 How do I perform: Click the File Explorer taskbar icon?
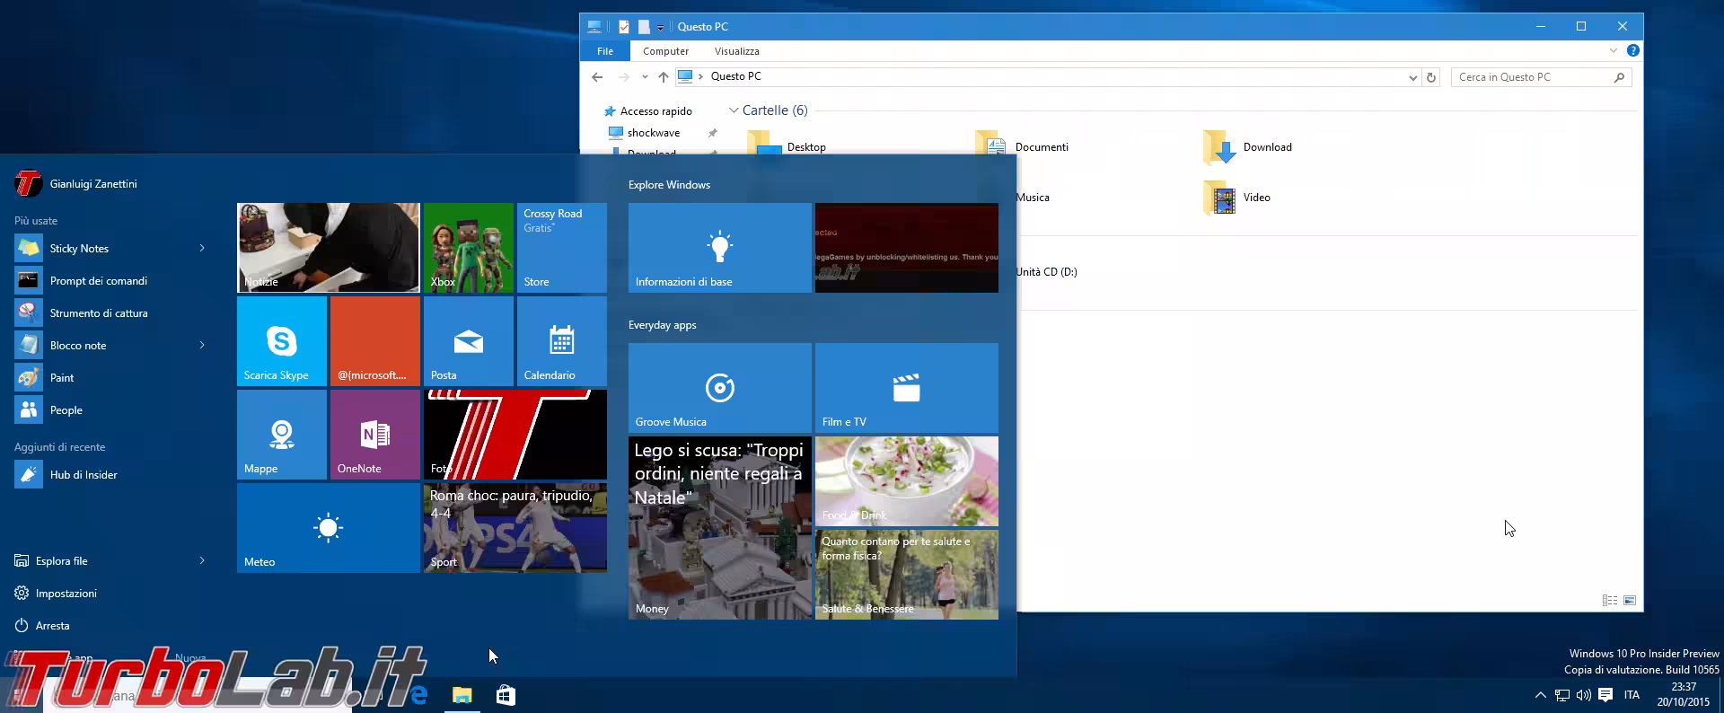click(462, 695)
